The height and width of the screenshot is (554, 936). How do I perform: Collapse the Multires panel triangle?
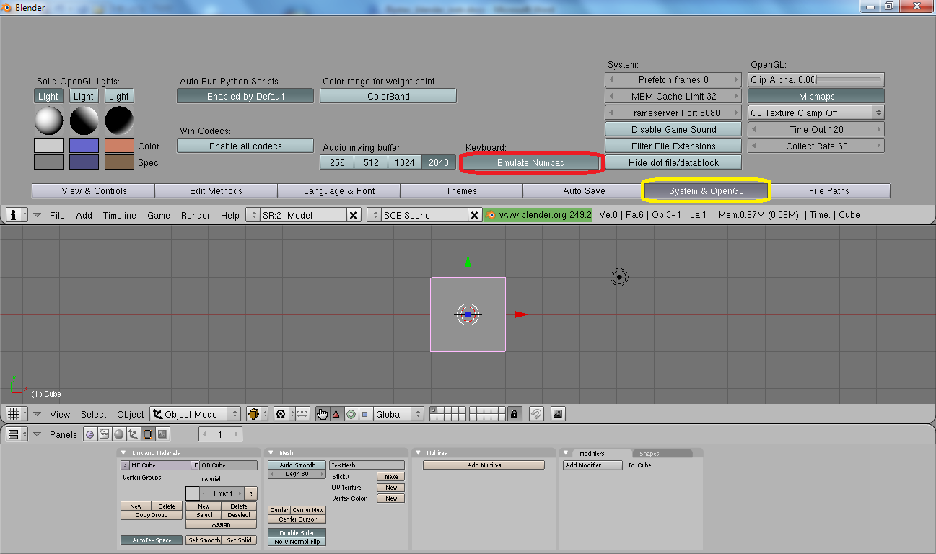pos(418,453)
